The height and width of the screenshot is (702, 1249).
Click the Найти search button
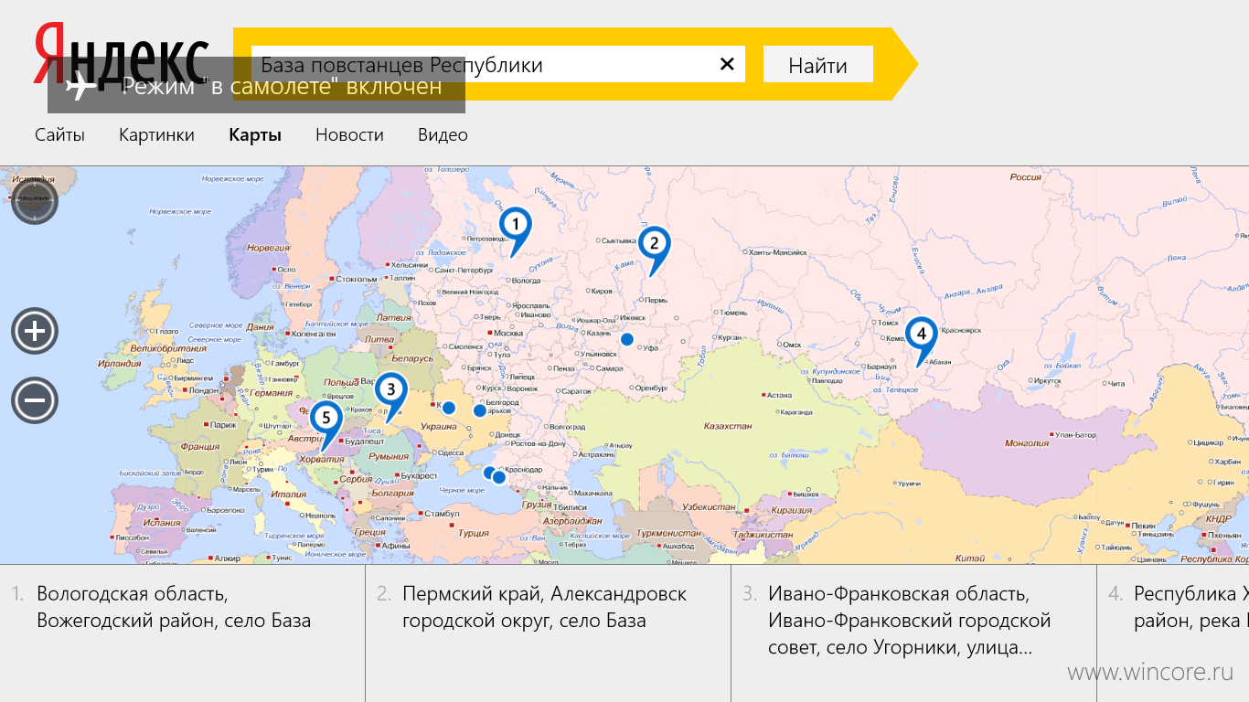point(818,65)
